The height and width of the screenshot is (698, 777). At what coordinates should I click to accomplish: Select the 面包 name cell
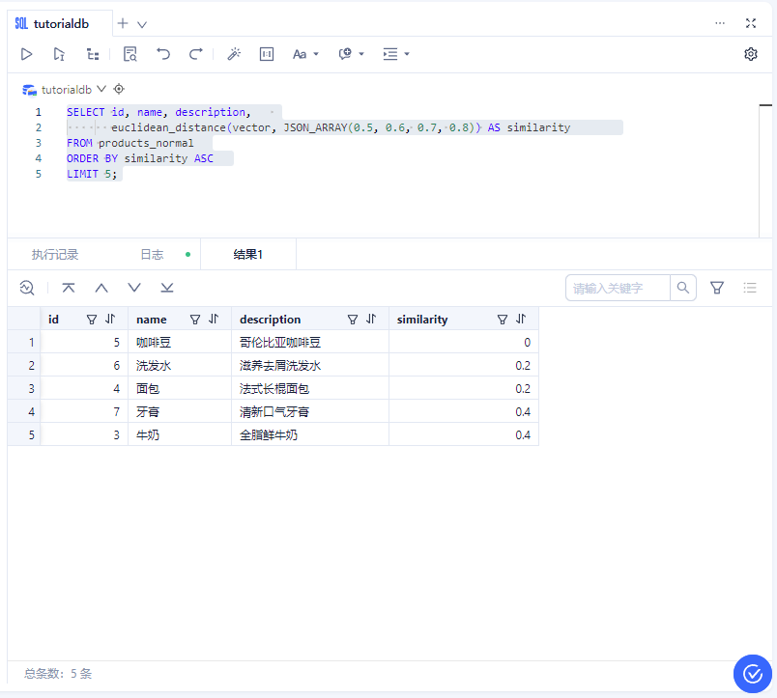coord(180,389)
